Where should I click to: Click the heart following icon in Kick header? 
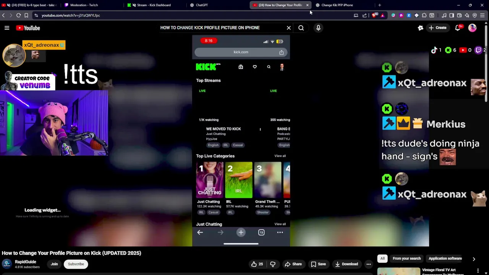coord(255,67)
